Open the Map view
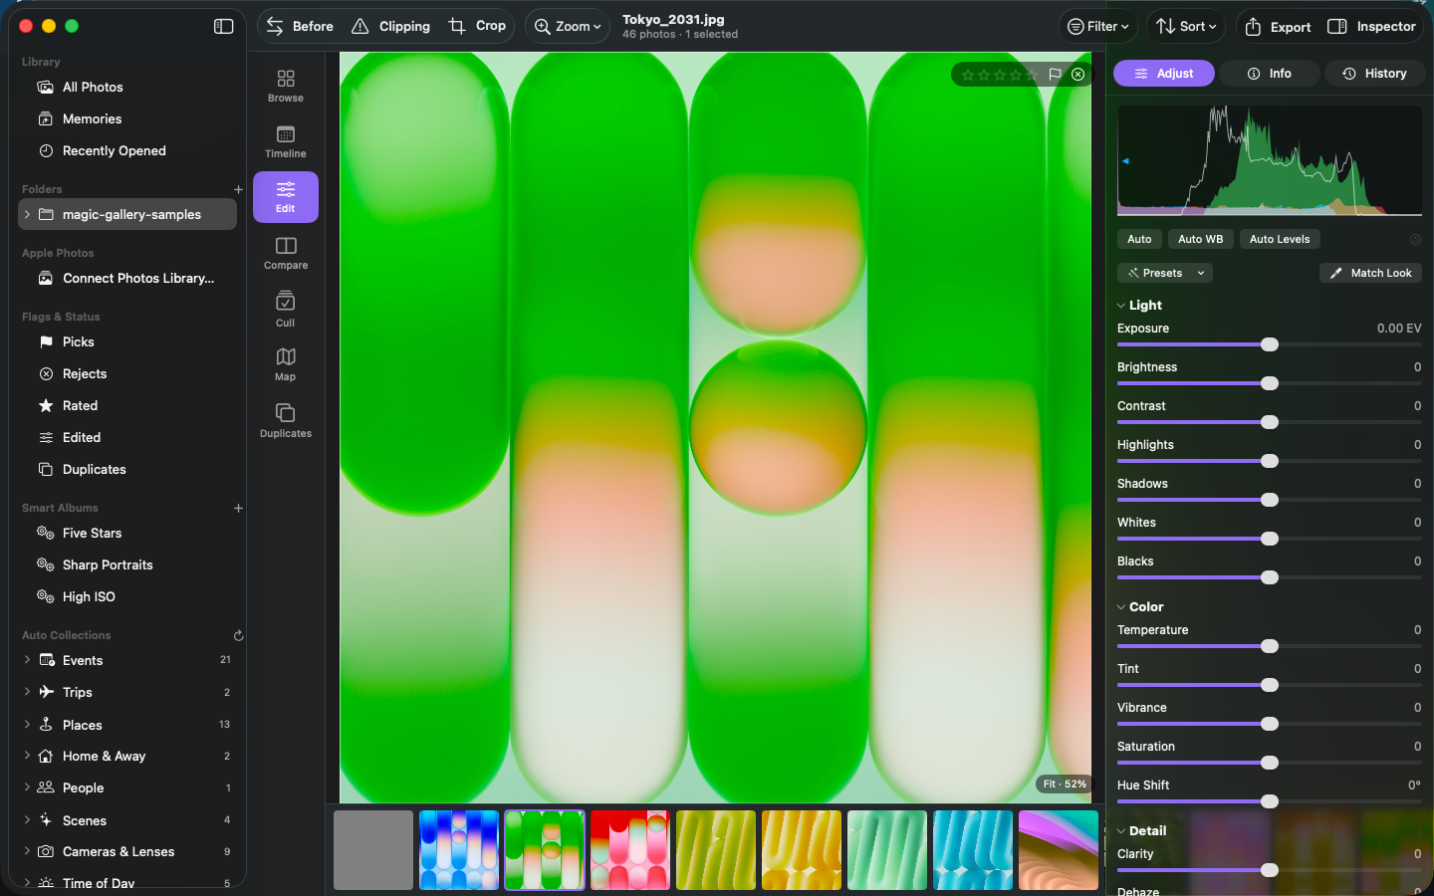1434x896 pixels. click(x=285, y=364)
